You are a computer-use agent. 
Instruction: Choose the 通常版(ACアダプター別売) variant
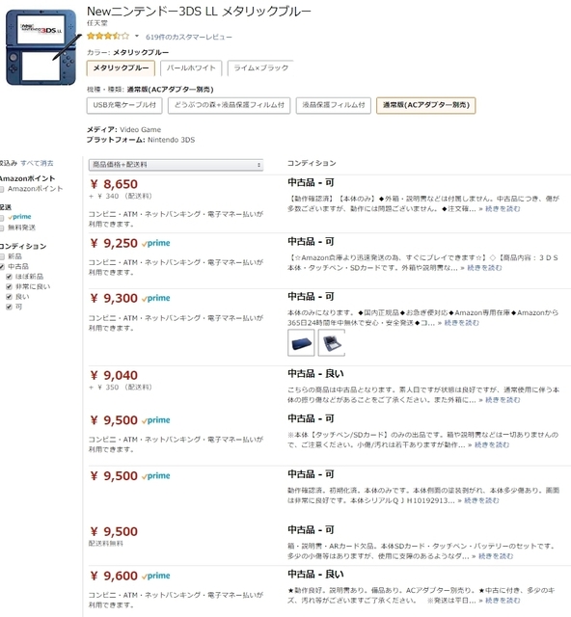pyautogui.click(x=426, y=105)
